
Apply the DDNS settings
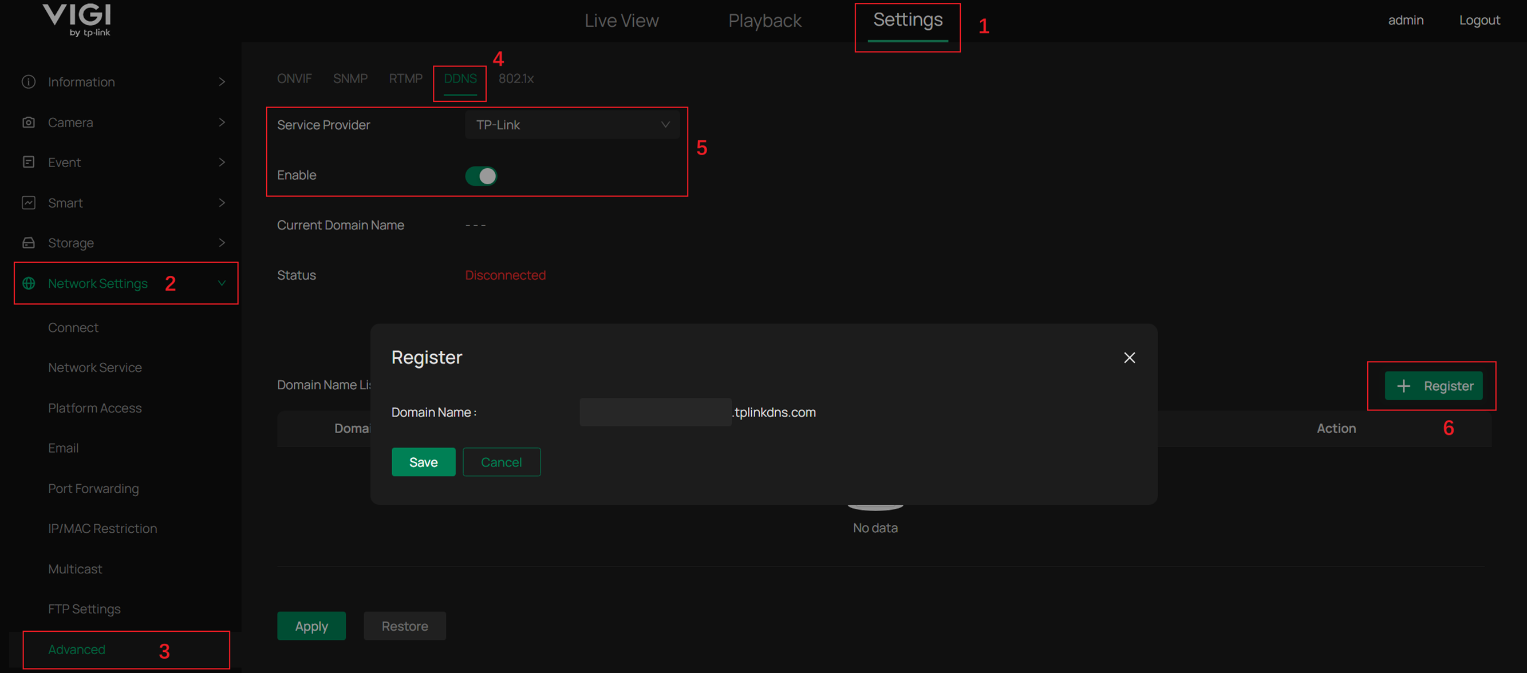[311, 626]
